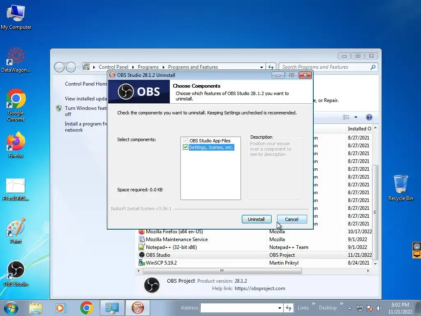Click the taskbar Address input field
The height and width of the screenshot is (316, 421).
(x=239, y=308)
